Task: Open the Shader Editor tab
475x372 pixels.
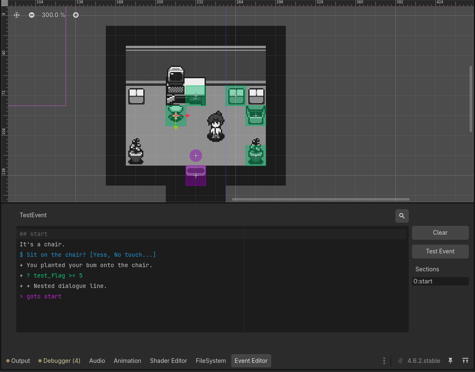Action: click(168, 361)
